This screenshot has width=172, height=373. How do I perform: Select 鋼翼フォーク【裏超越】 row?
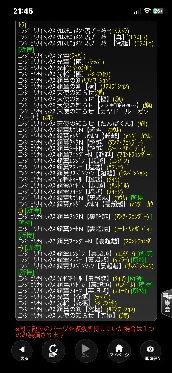[x=83, y=291]
